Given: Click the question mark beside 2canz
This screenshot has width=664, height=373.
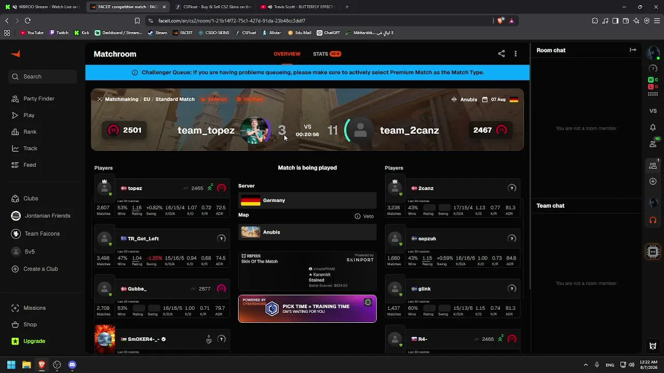Looking at the screenshot, I should [x=512, y=189].
